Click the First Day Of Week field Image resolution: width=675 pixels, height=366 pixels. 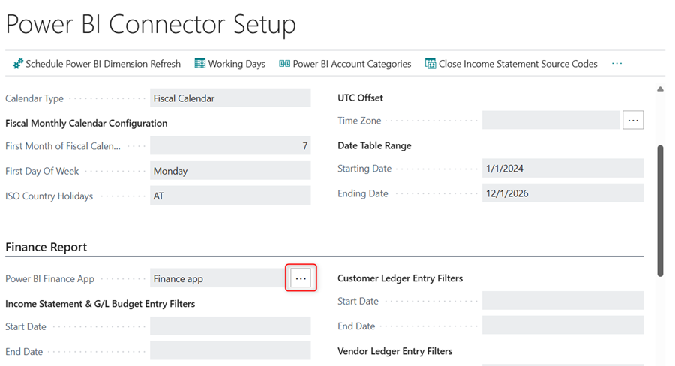[x=229, y=171]
